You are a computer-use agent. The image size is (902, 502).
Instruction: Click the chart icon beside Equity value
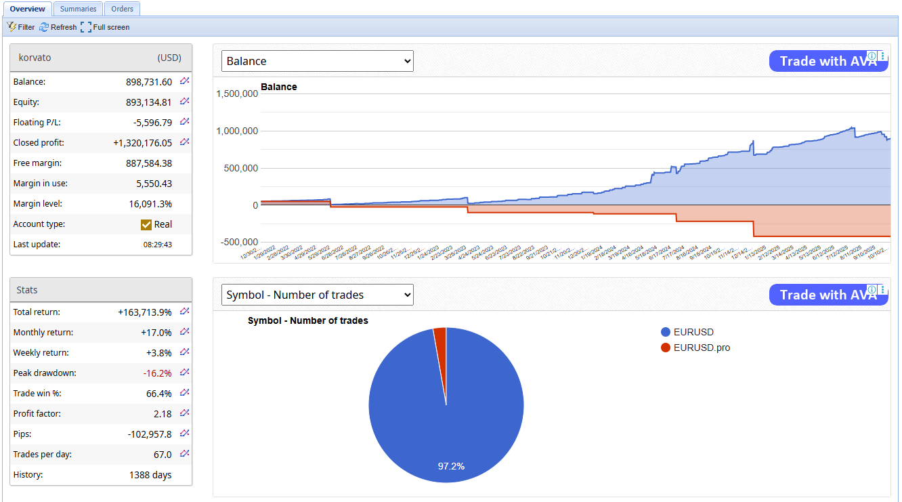pyautogui.click(x=184, y=102)
